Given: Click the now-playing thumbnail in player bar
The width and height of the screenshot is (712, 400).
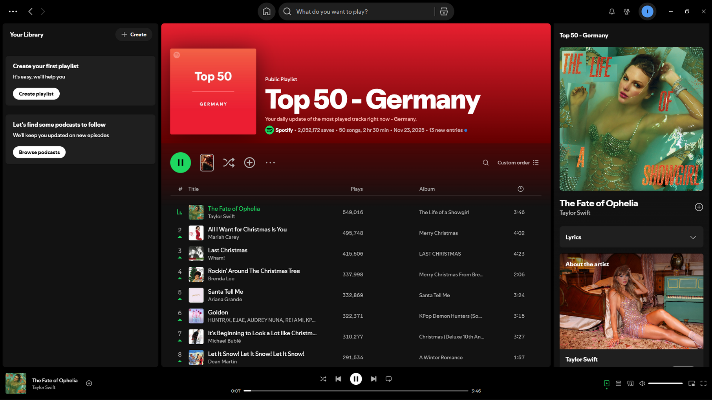Looking at the screenshot, I should (16, 383).
